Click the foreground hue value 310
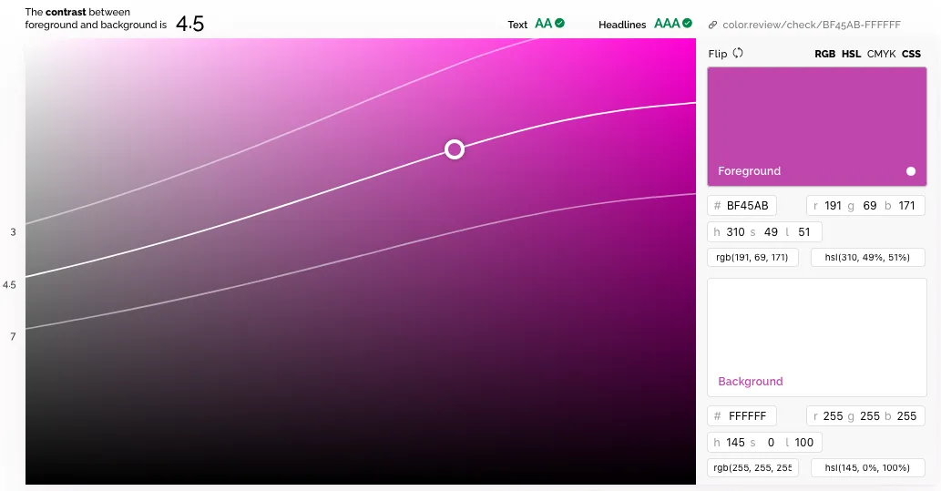This screenshot has width=941, height=491. [736, 232]
